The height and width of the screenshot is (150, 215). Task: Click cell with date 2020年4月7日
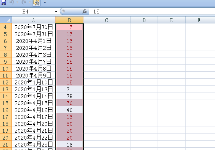34,61
